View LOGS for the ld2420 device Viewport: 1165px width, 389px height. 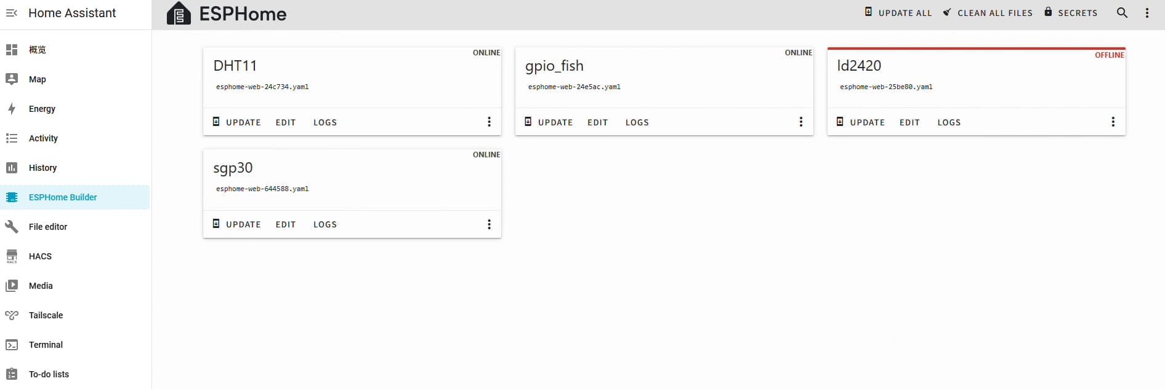pos(949,122)
